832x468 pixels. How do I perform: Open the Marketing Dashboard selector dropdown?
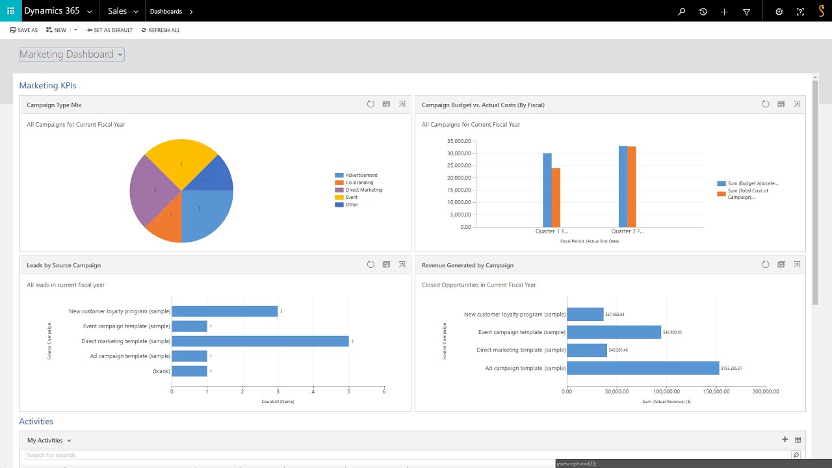[120, 55]
